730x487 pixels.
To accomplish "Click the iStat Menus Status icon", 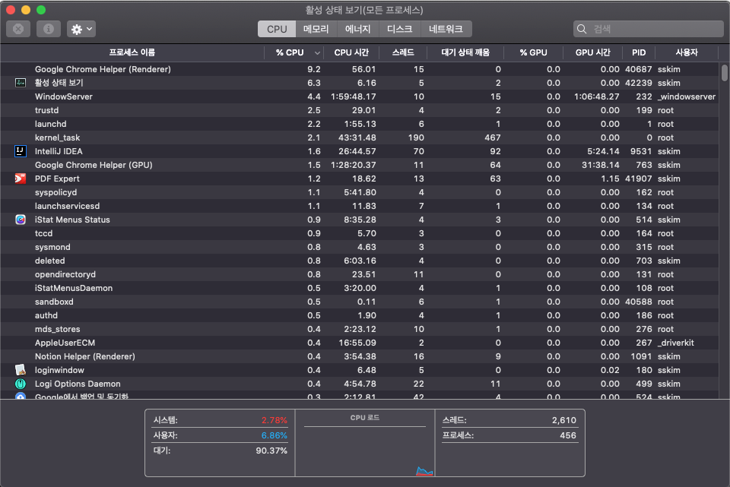I will click(21, 220).
